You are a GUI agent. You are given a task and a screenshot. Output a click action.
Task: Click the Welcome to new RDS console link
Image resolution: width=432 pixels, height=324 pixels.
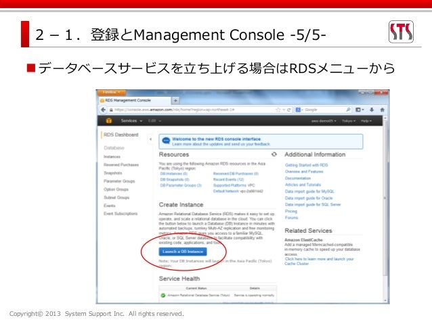pos(216,139)
